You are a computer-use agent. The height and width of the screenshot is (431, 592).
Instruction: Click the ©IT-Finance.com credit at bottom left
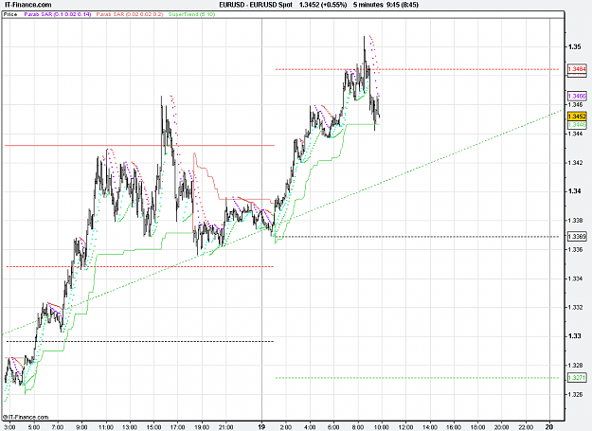pos(27,417)
